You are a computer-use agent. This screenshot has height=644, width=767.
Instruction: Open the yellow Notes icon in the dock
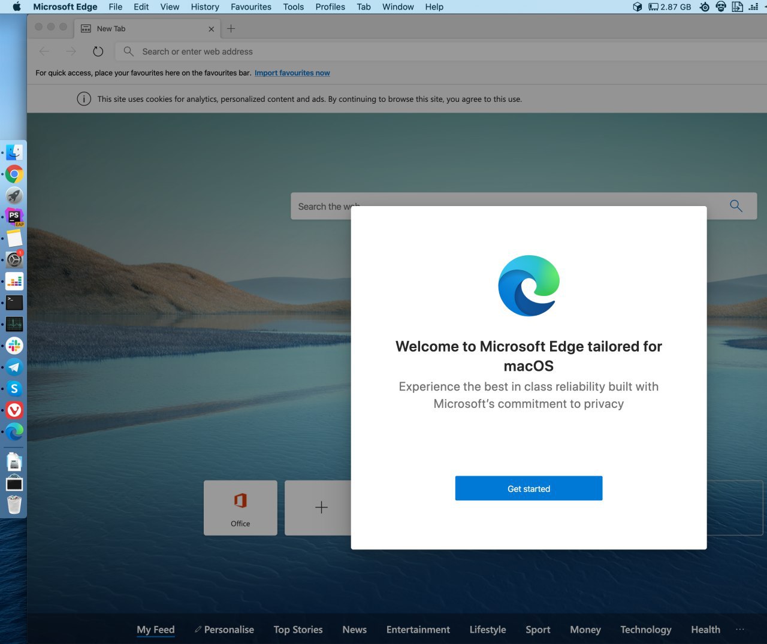14,238
